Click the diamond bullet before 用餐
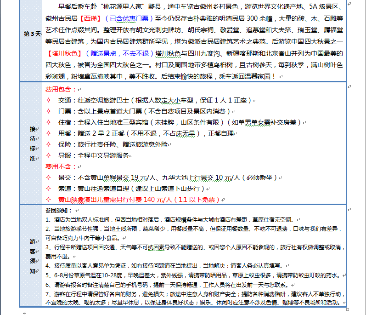Image resolution: width=366 pixels, height=315 pixels. pos(49,133)
